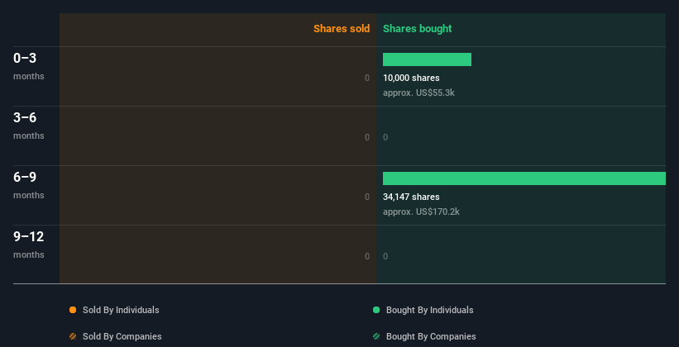Click the 'Shares sold' column header
The width and height of the screenshot is (679, 347).
point(342,29)
